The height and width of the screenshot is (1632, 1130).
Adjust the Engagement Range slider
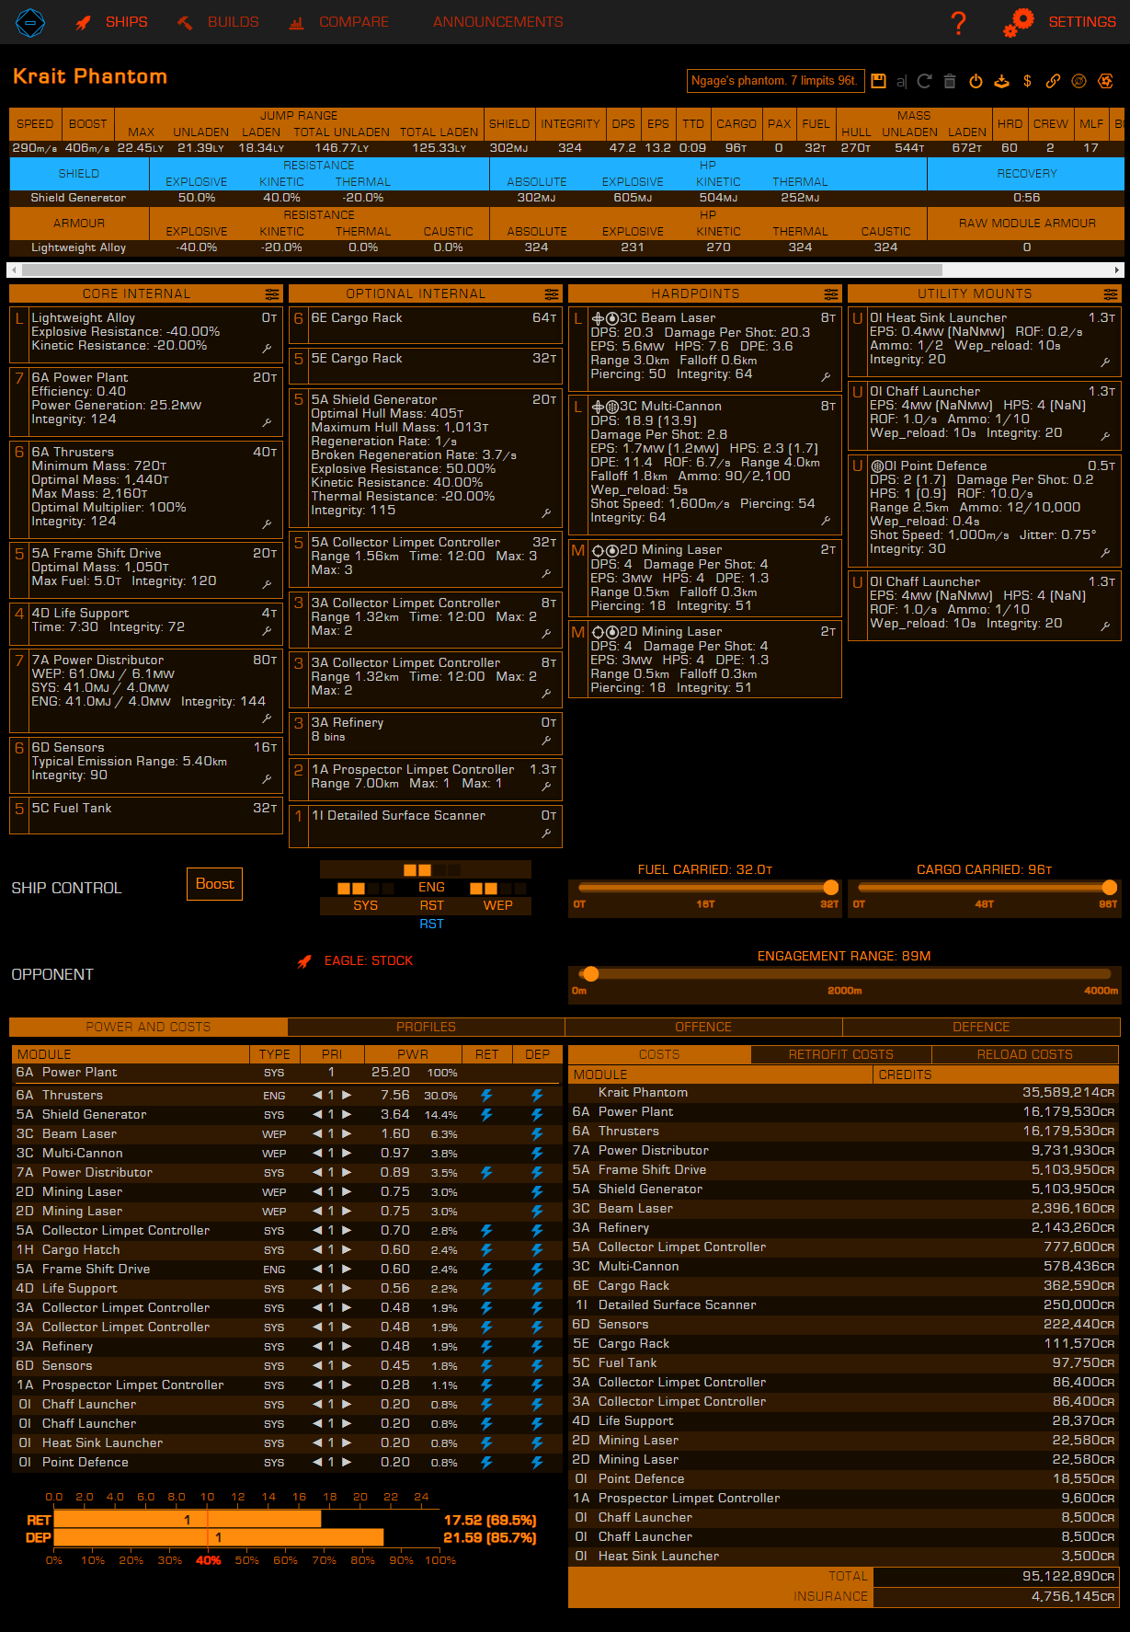click(845, 974)
